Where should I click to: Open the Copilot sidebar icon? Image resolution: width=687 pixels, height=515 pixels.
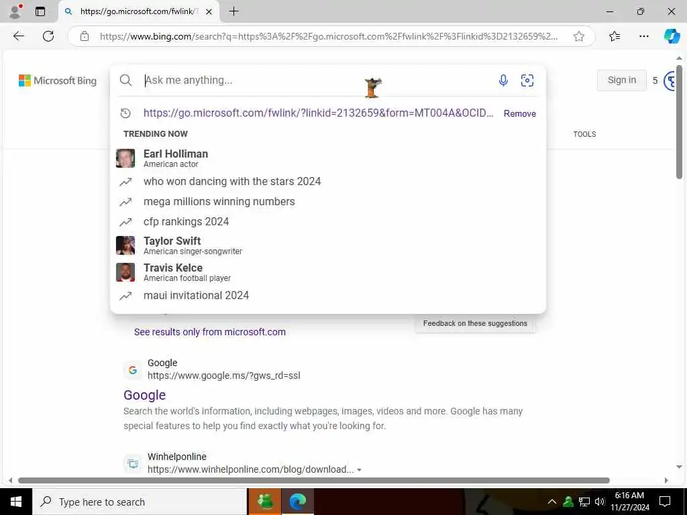672,36
